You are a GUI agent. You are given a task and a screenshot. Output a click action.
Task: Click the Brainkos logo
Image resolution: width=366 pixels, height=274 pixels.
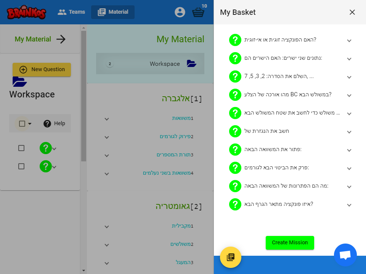point(26,12)
